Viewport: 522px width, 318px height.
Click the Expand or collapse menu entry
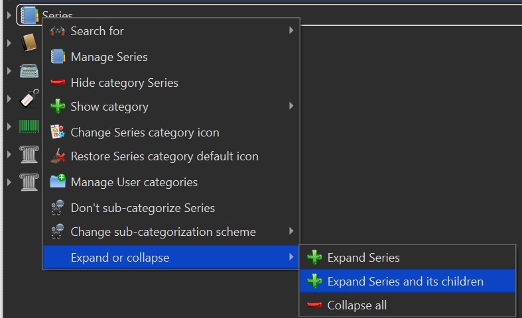(x=119, y=258)
